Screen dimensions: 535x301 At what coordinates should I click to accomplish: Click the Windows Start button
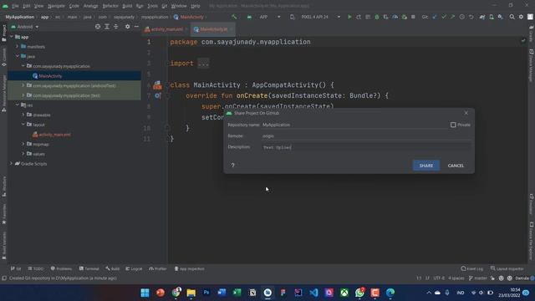point(145,293)
